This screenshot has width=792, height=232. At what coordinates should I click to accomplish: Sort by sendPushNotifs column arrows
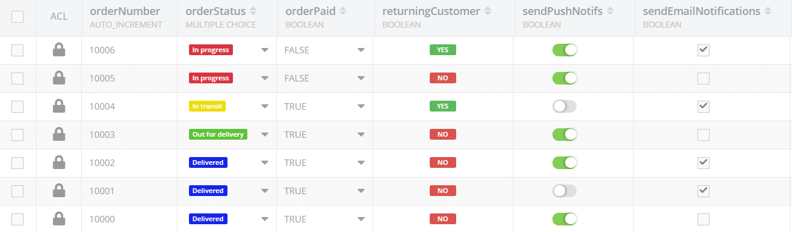point(610,11)
